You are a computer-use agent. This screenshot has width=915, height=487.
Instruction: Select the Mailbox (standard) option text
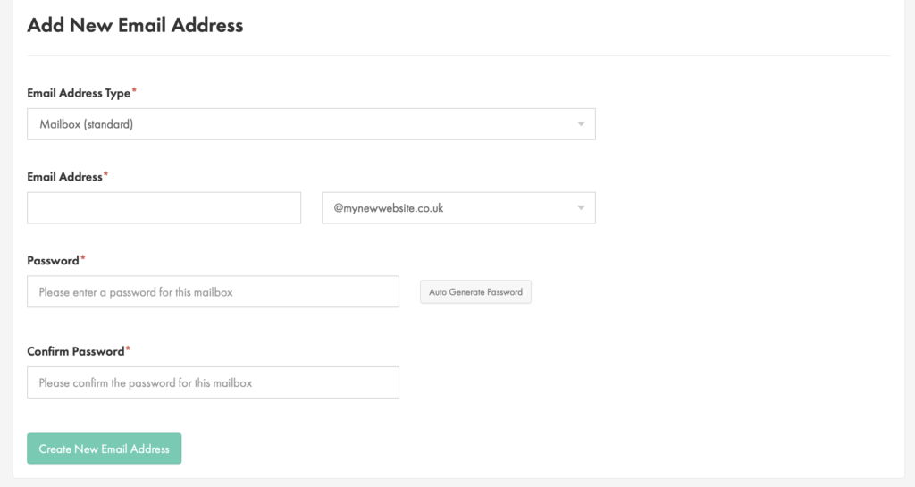tap(87, 124)
